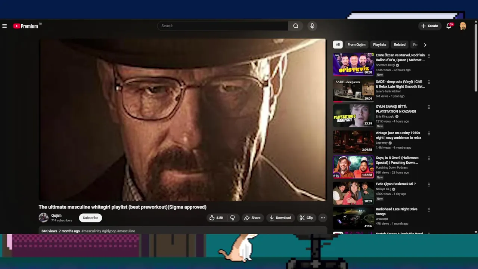Open the hamburger guide menu
This screenshot has height=269, width=478.
tap(4, 26)
